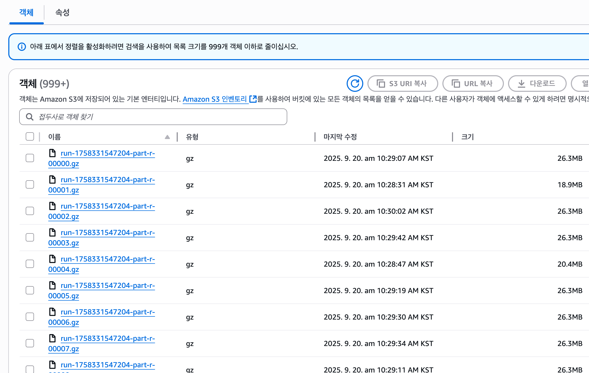The width and height of the screenshot is (589, 373).
Task: Toggle the select-all checkbox in table header
Action: [x=30, y=136]
